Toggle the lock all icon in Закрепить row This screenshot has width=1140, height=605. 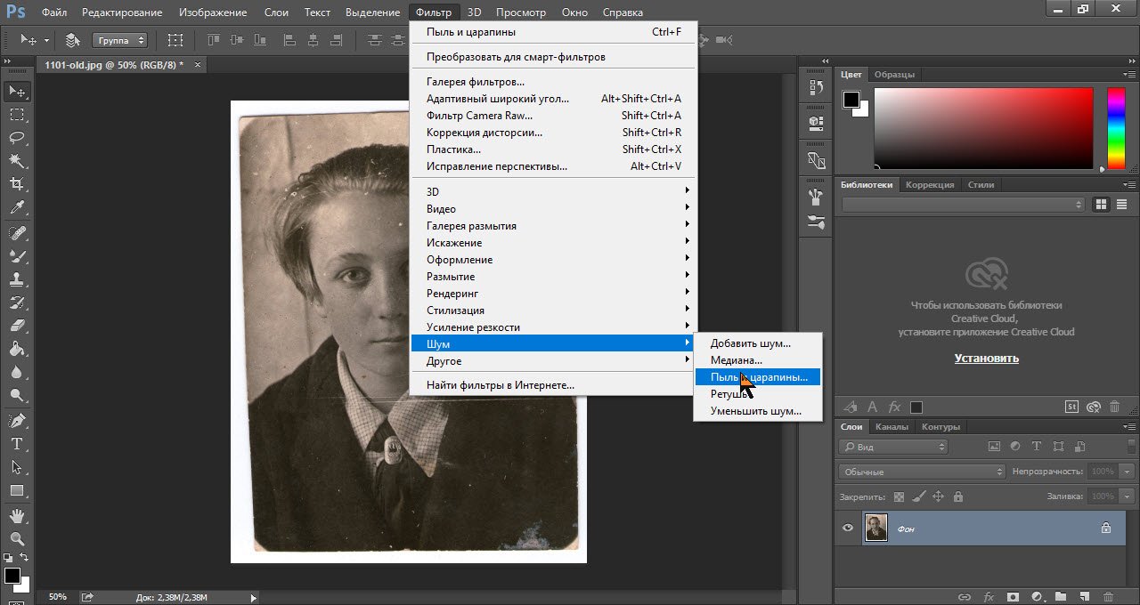pyautogui.click(x=957, y=496)
